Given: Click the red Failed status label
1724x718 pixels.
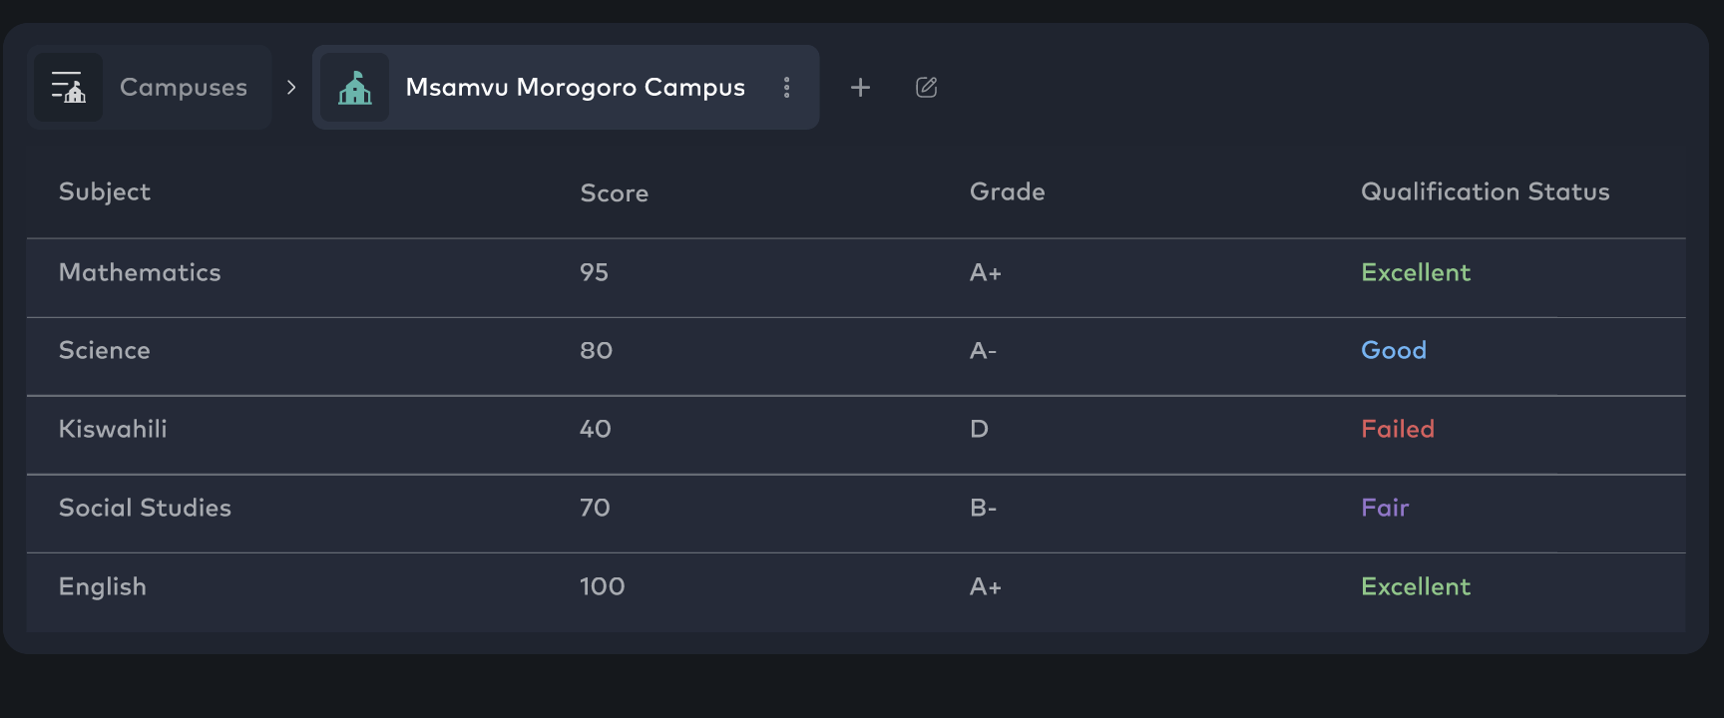Looking at the screenshot, I should point(1398,429).
